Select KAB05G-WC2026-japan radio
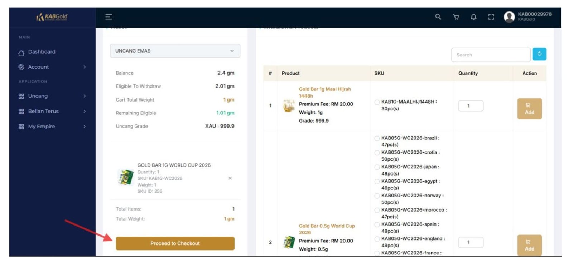The width and height of the screenshot is (573, 262). 377,167
